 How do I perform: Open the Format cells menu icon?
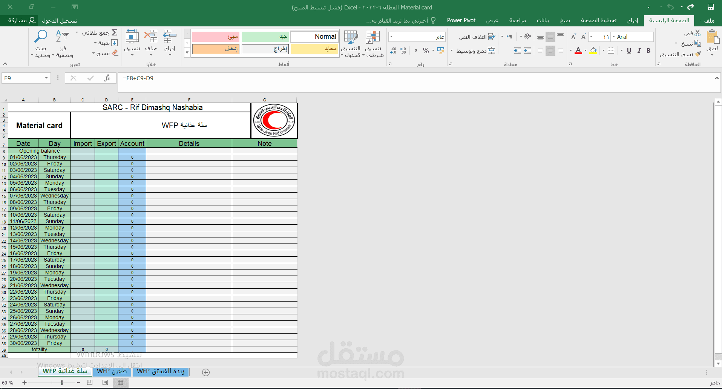[x=132, y=37]
